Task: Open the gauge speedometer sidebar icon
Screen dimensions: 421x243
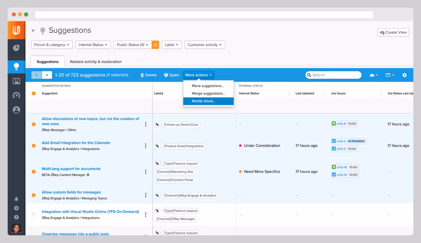Action: click(16, 95)
